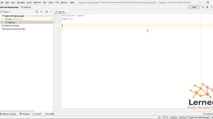Click the UTF-8 encoding indicator
This screenshot has height=119, width=213.
pyautogui.click(x=165, y=117)
